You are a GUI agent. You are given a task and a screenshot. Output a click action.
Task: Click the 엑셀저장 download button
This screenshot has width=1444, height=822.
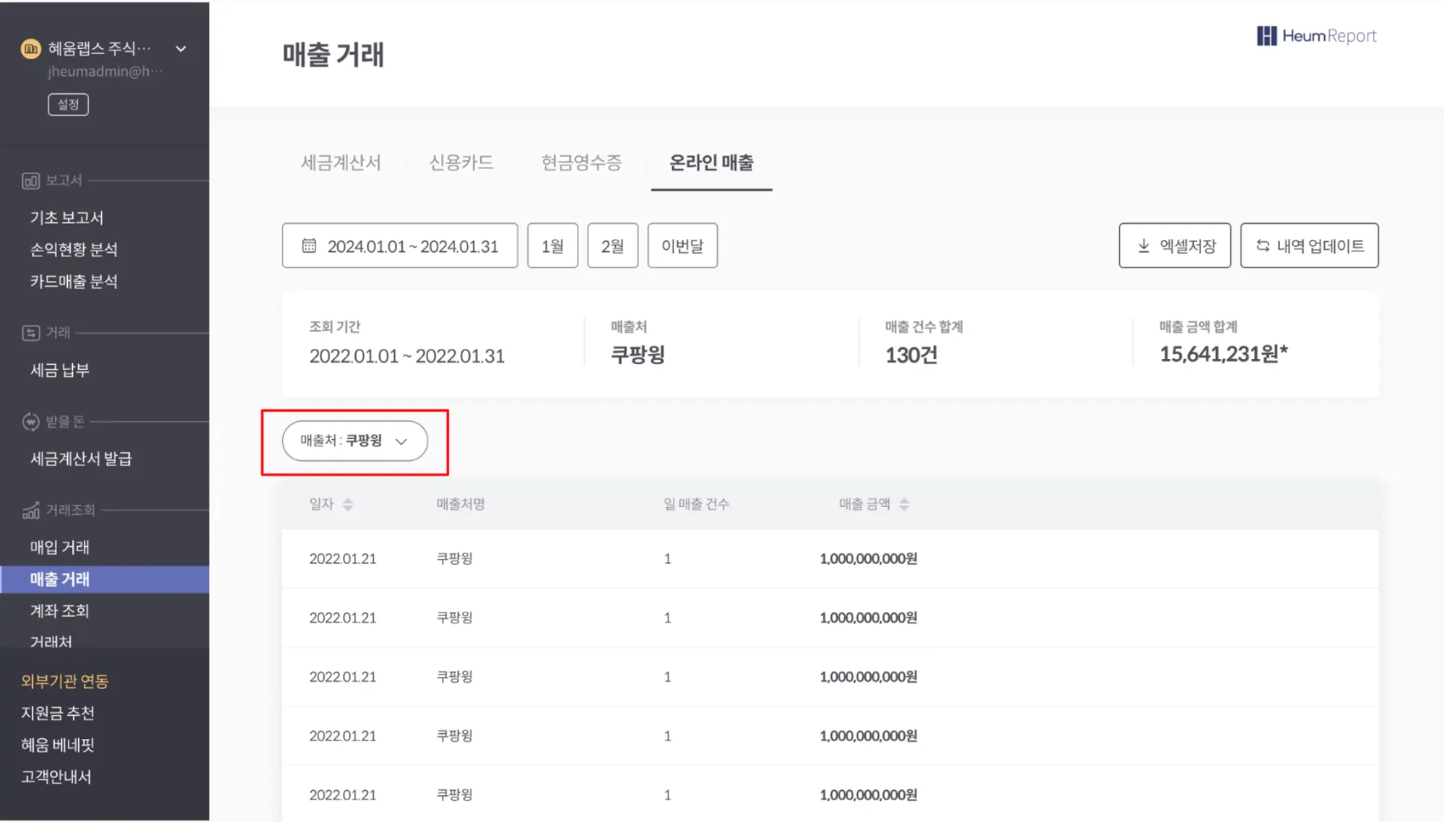click(1175, 246)
